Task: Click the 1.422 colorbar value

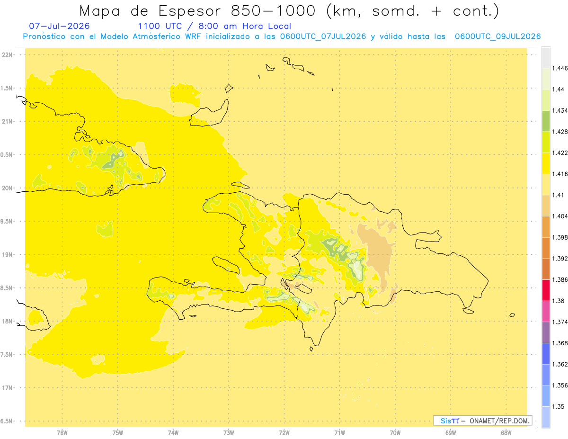Action: 560,153
